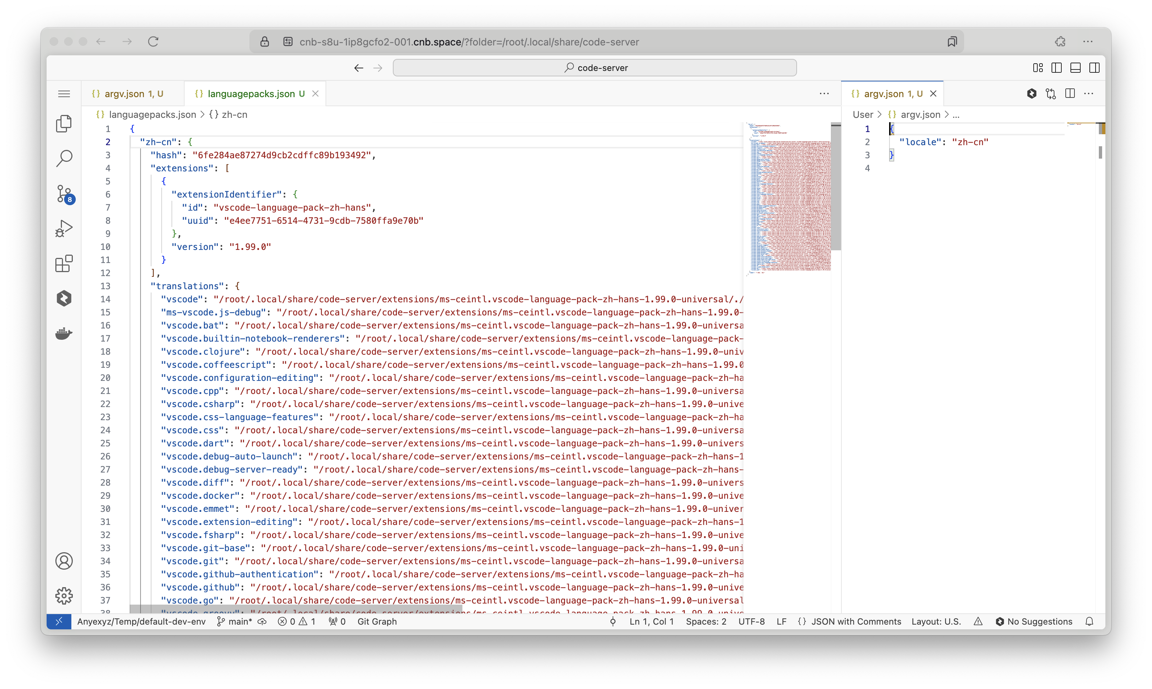Click the "version": "1.99.0" line
The width and height of the screenshot is (1152, 689).
(221, 247)
